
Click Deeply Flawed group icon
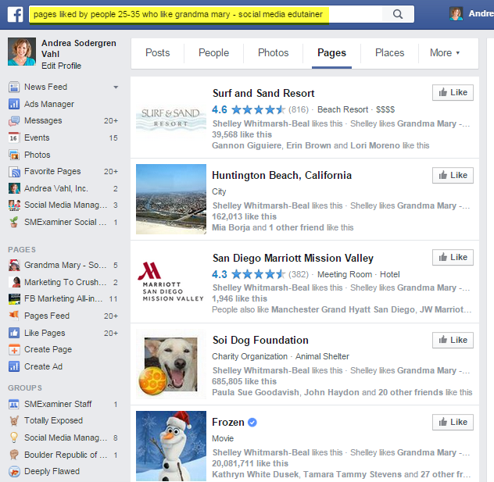pyautogui.click(x=14, y=471)
